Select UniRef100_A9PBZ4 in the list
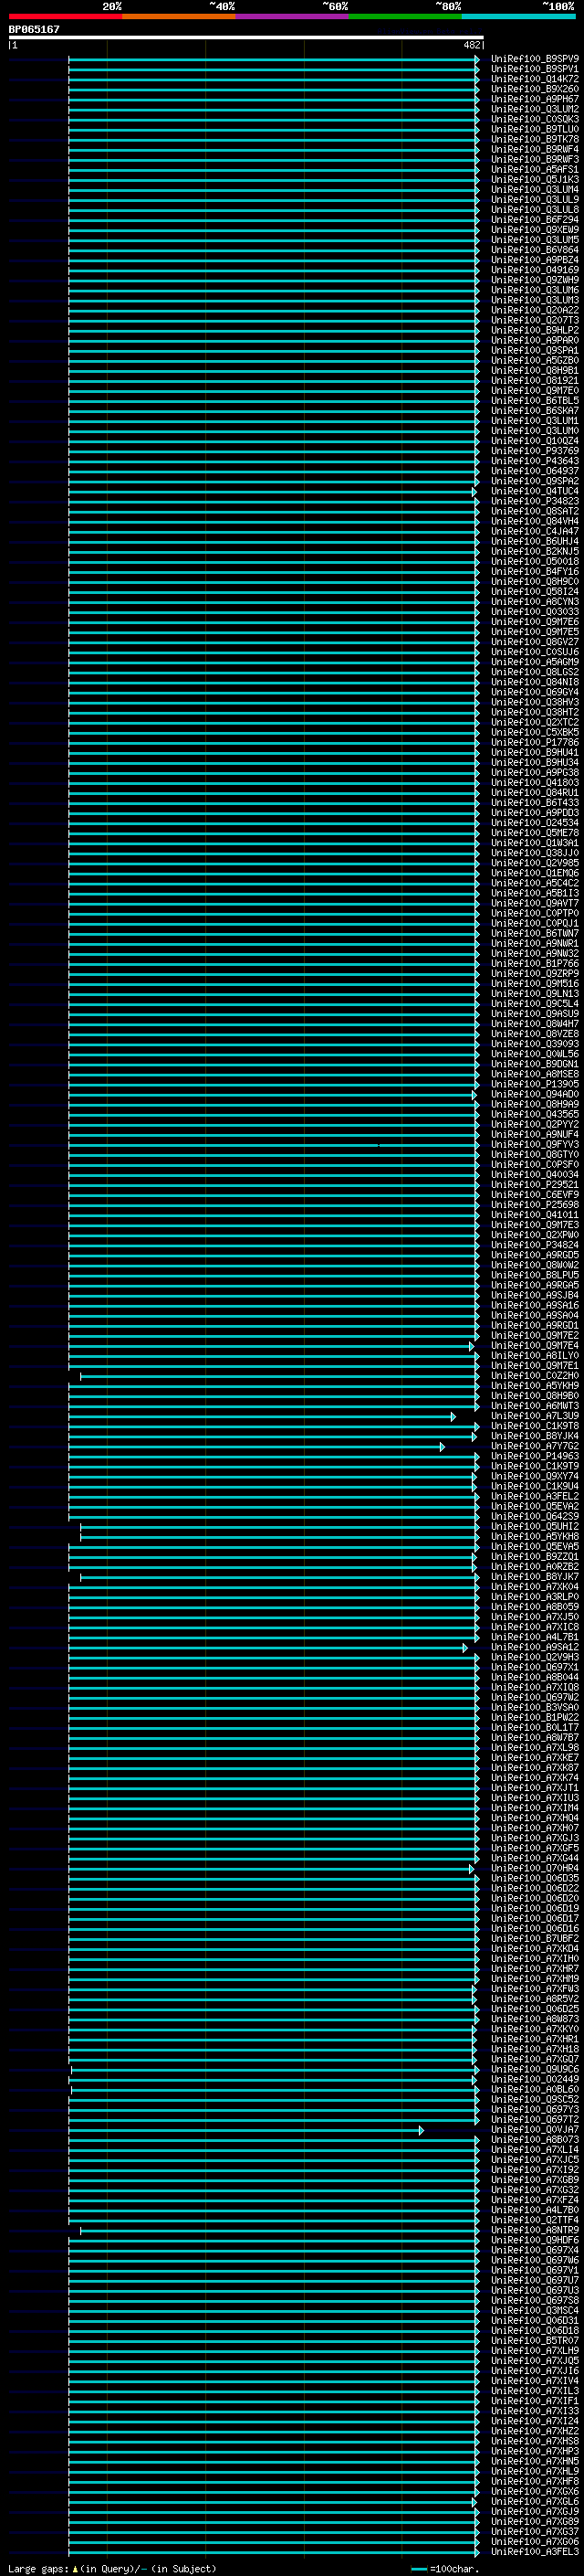Image resolution: width=584 pixels, height=2576 pixels. (x=534, y=260)
